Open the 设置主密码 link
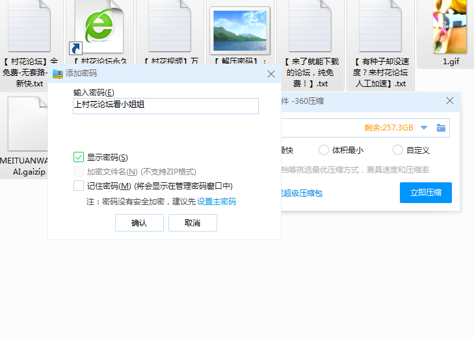This screenshot has width=474, height=338. point(217,202)
